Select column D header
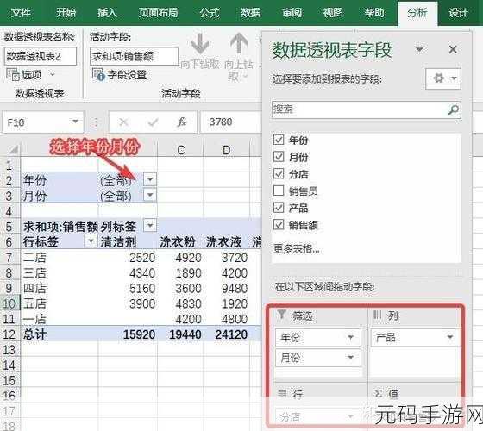 [226, 150]
